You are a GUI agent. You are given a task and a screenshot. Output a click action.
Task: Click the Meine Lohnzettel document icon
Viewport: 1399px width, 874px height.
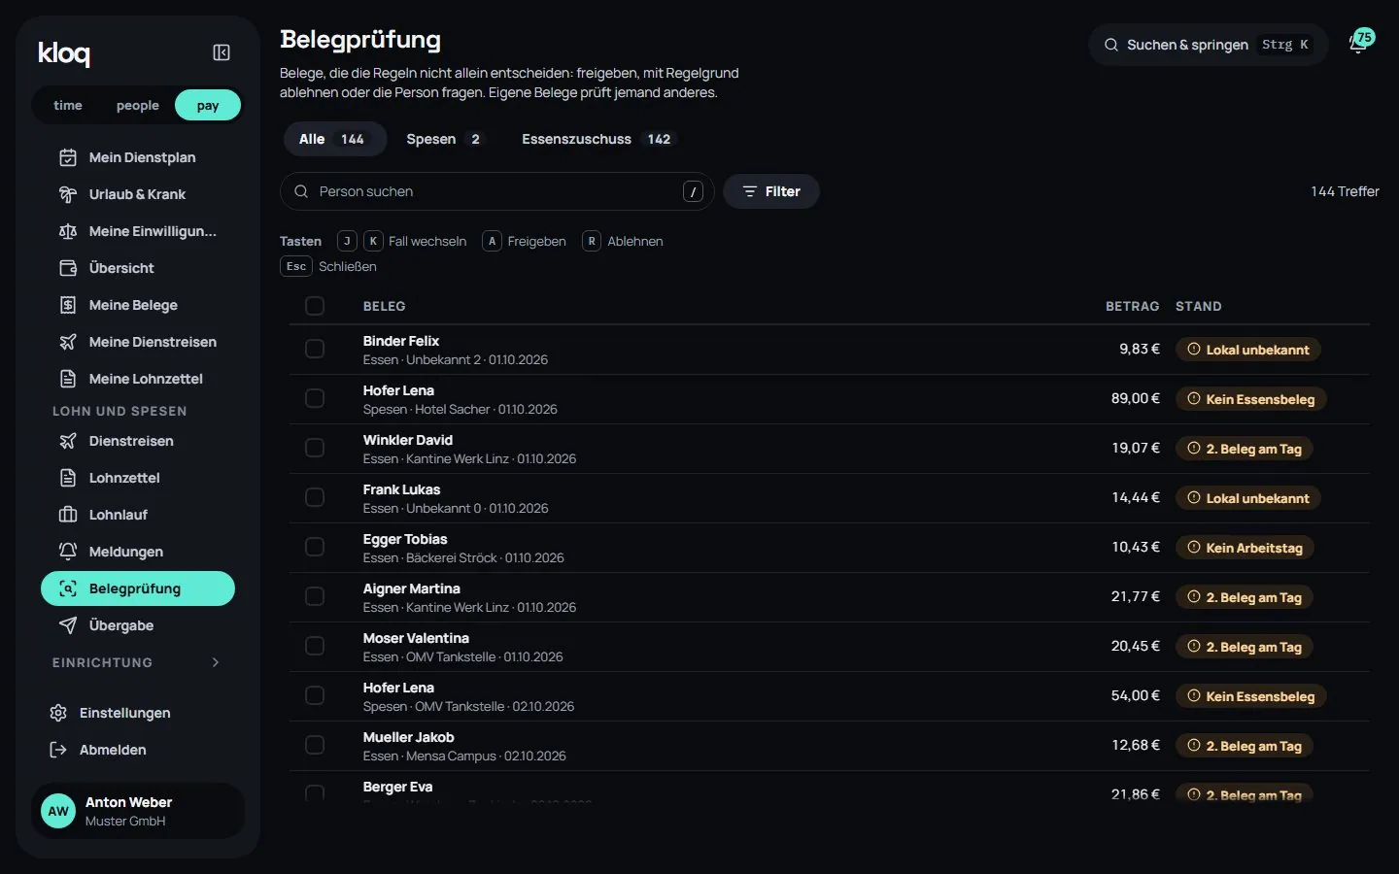tap(68, 379)
